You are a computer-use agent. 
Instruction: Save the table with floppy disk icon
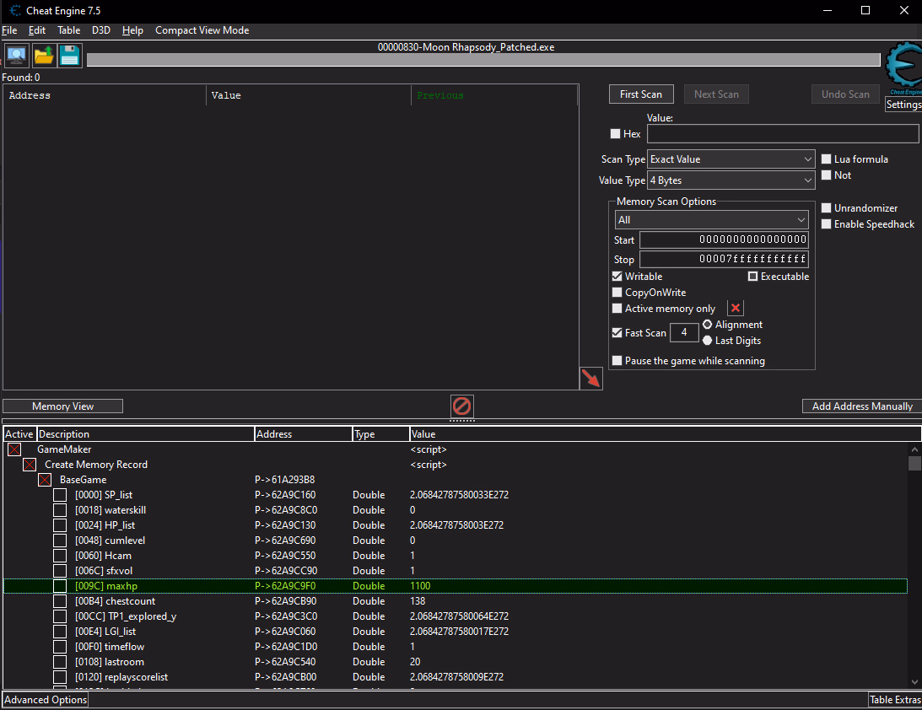click(x=70, y=56)
